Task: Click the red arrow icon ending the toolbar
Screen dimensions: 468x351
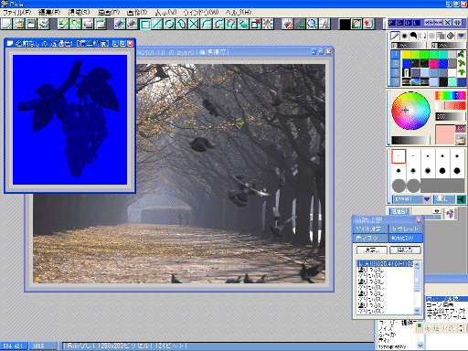Action: click(x=368, y=24)
